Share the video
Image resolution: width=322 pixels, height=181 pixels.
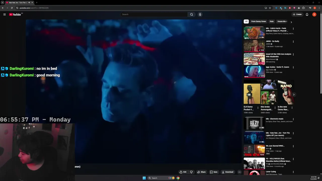coord(201,172)
